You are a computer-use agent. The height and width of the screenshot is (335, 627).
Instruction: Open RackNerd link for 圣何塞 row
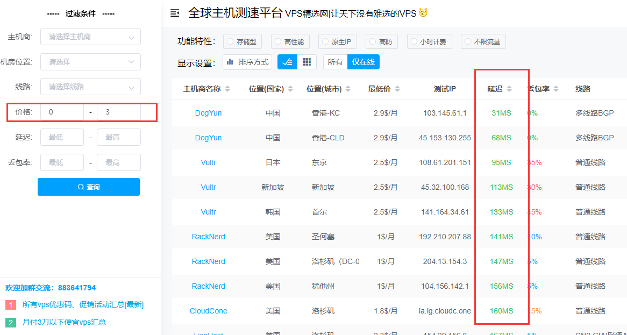point(208,237)
